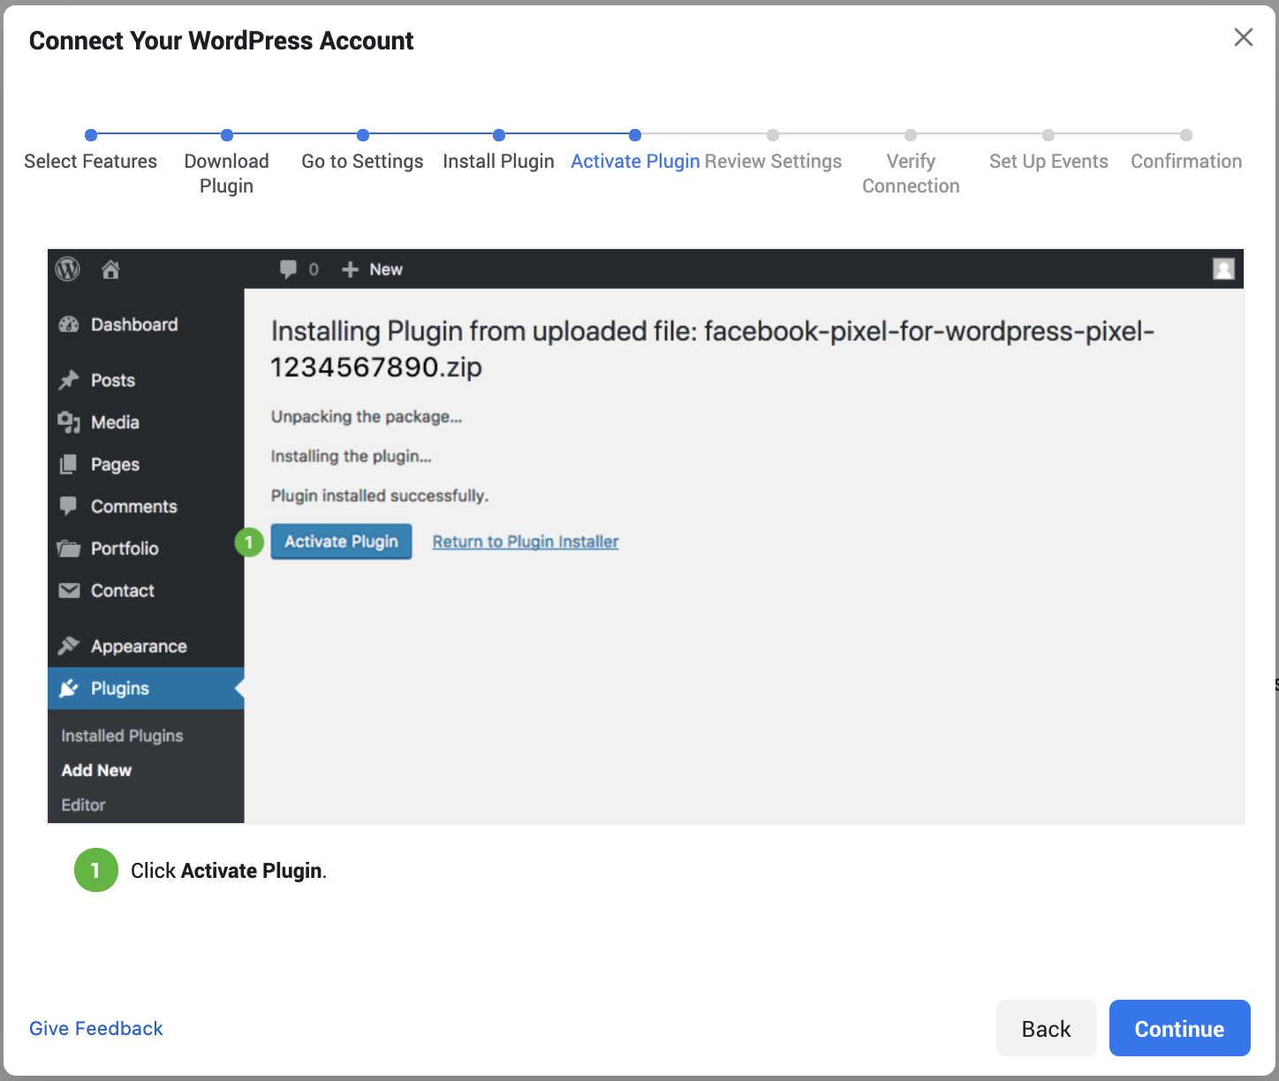The height and width of the screenshot is (1081, 1279).
Task: Click the Plugin installed successfully text
Action: pos(380,495)
